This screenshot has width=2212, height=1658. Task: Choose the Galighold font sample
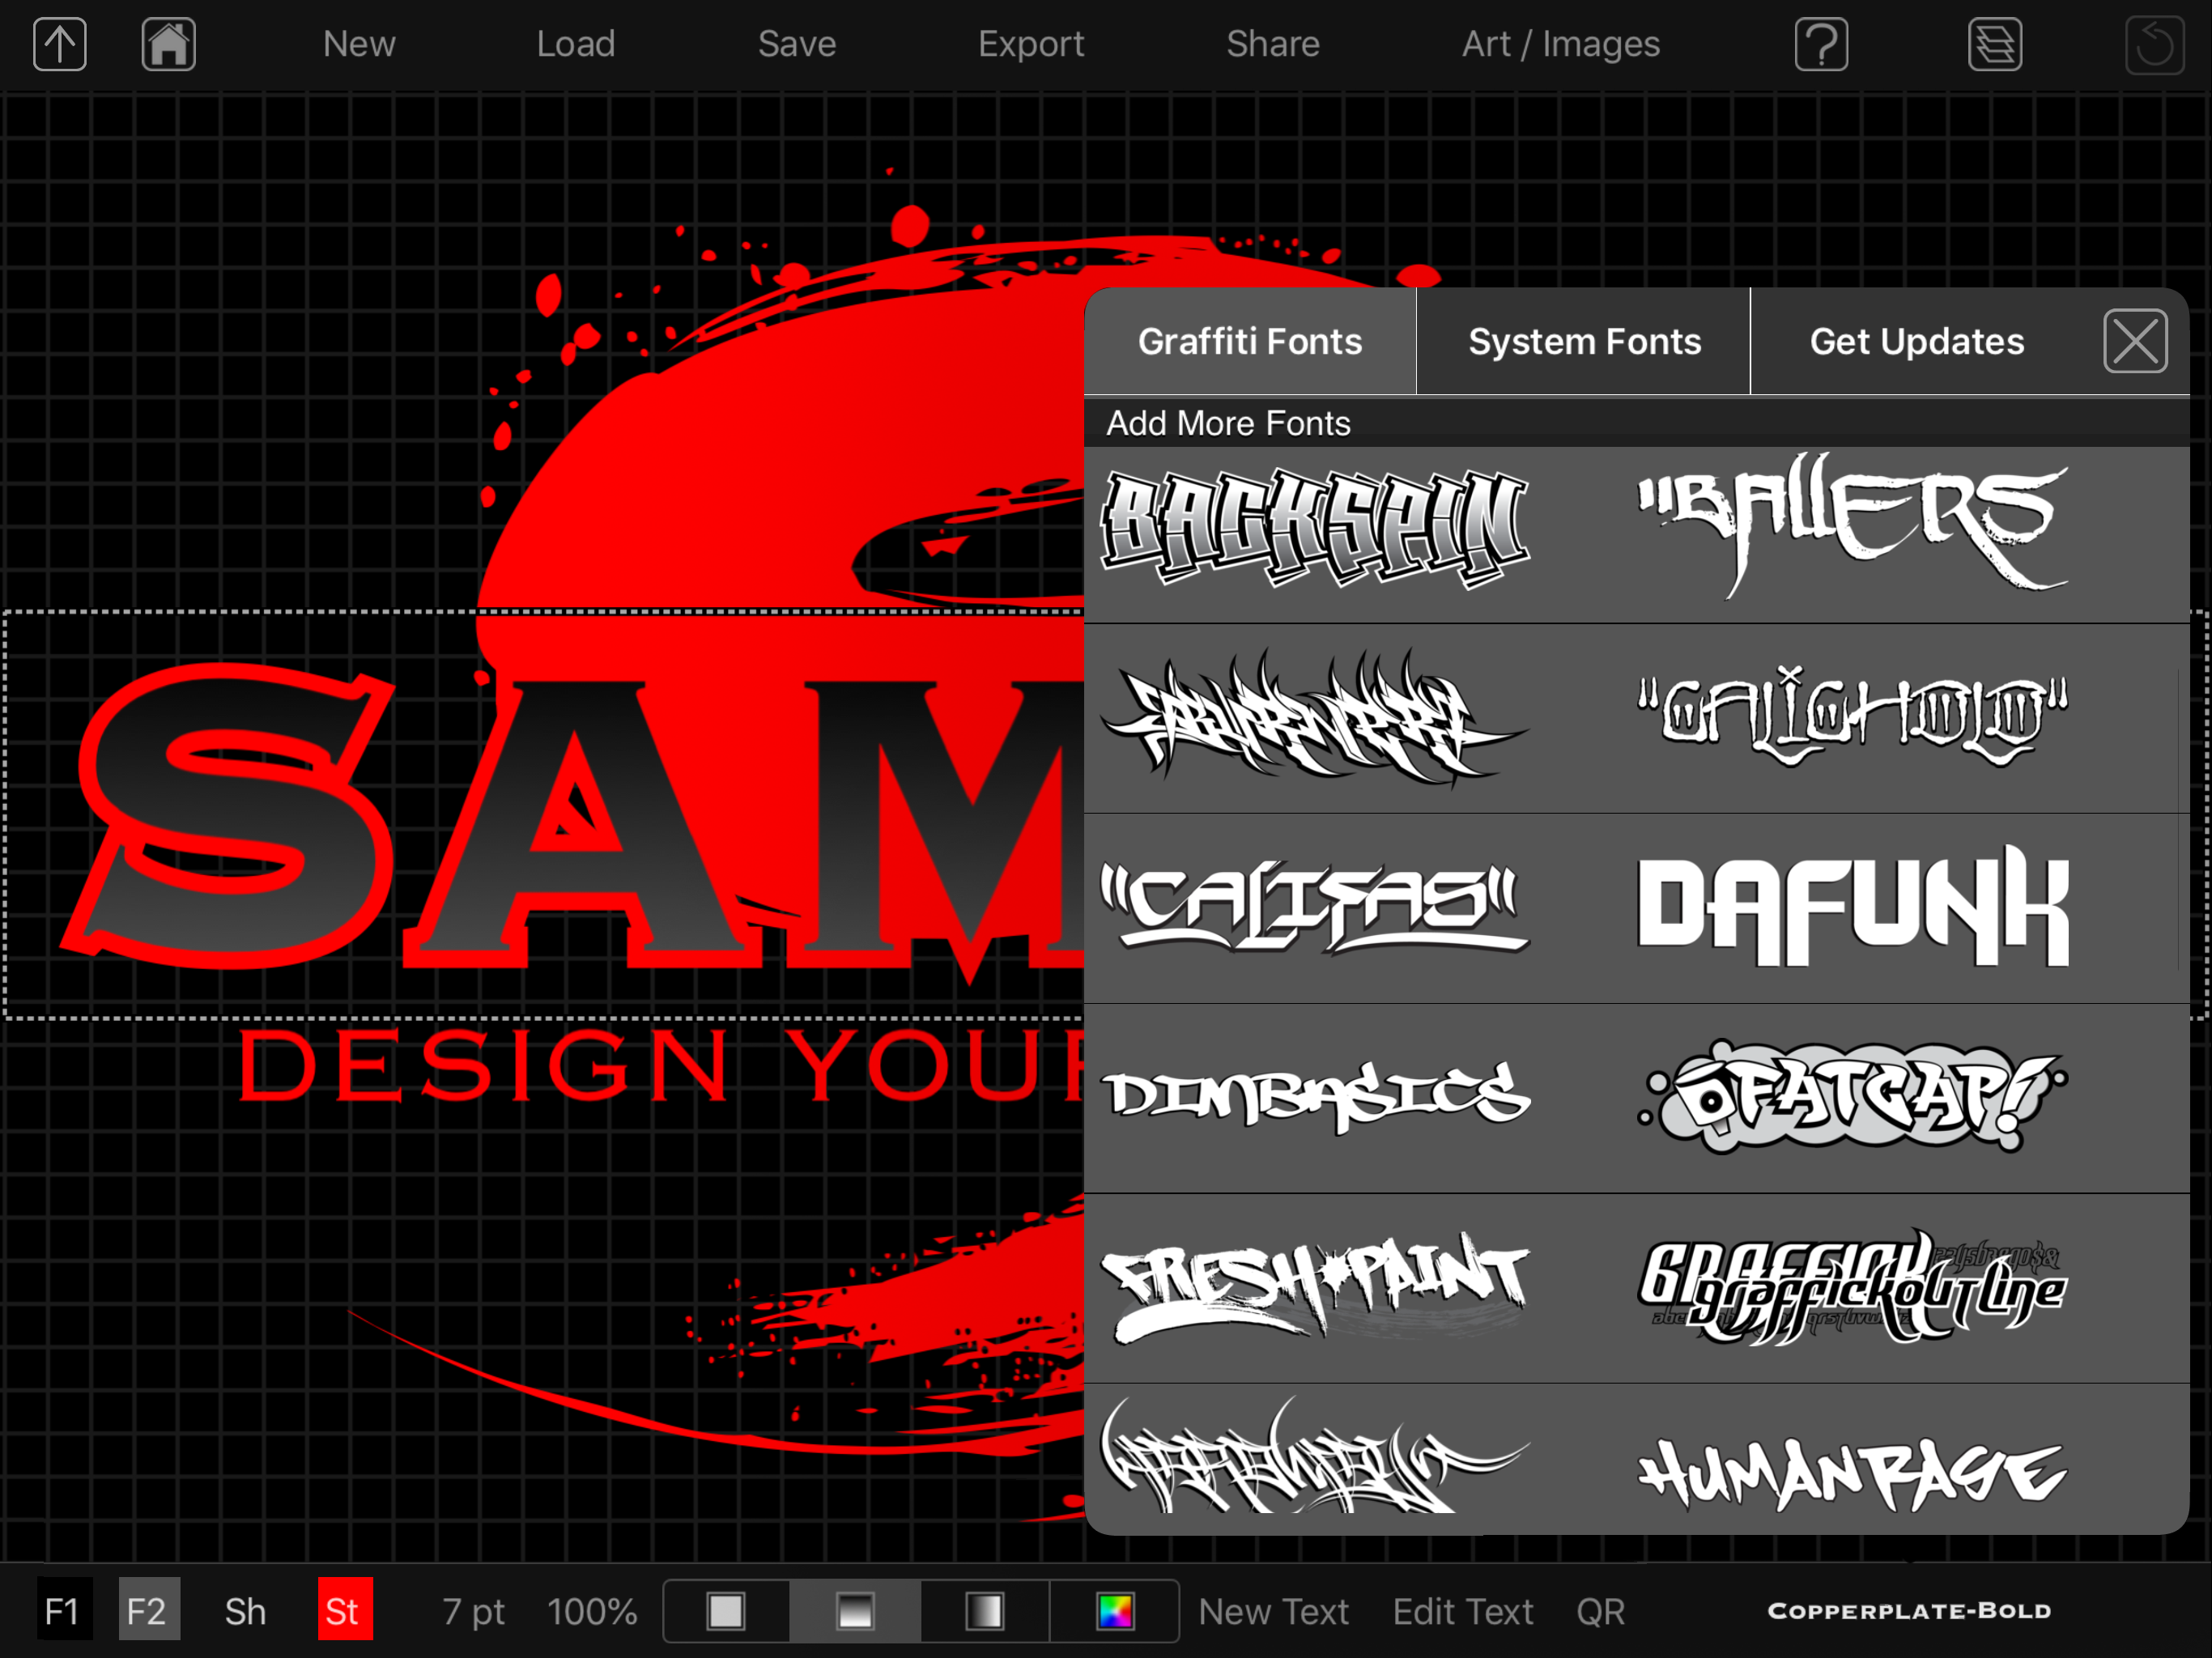pyautogui.click(x=1852, y=716)
